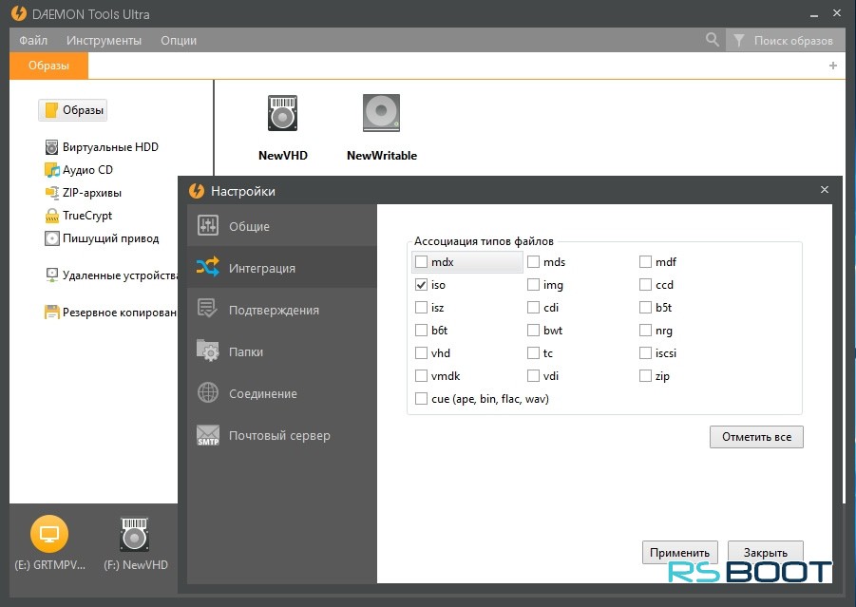Open the Подтверждения settings section
Screen dimensions: 856x607
282,310
